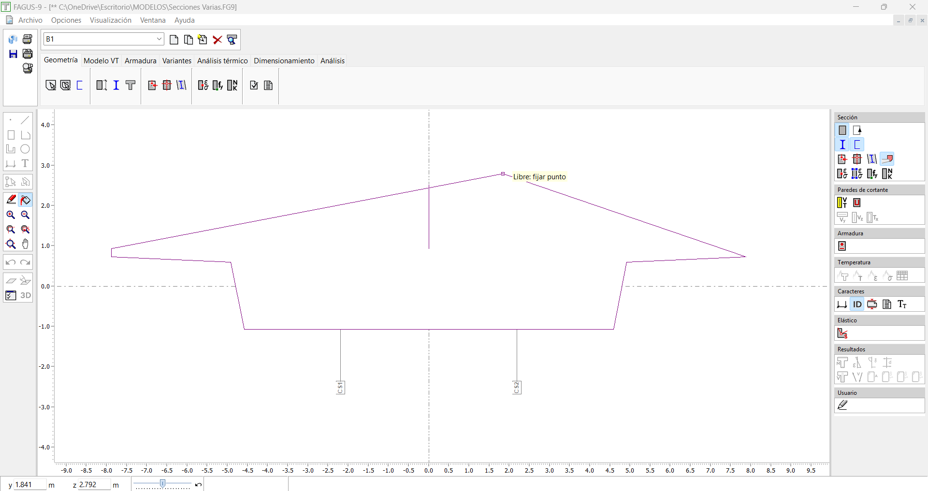Switch to the Armadura tab
This screenshot has height=491, width=928.
pos(140,61)
